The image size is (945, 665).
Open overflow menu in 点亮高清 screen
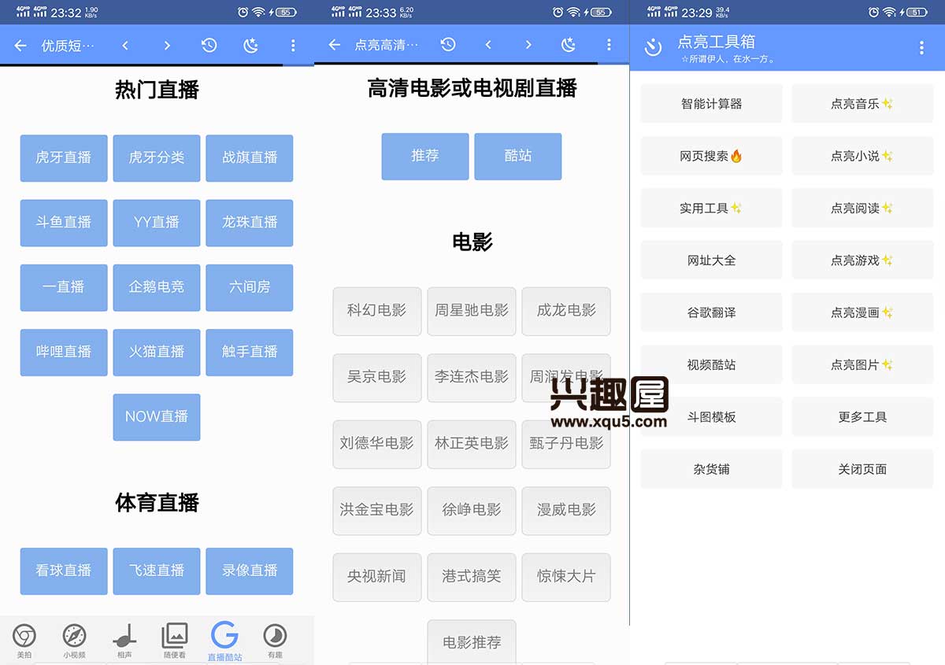tap(609, 45)
